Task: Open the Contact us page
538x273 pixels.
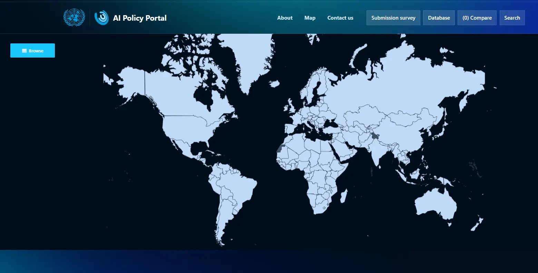Action: coord(340,18)
